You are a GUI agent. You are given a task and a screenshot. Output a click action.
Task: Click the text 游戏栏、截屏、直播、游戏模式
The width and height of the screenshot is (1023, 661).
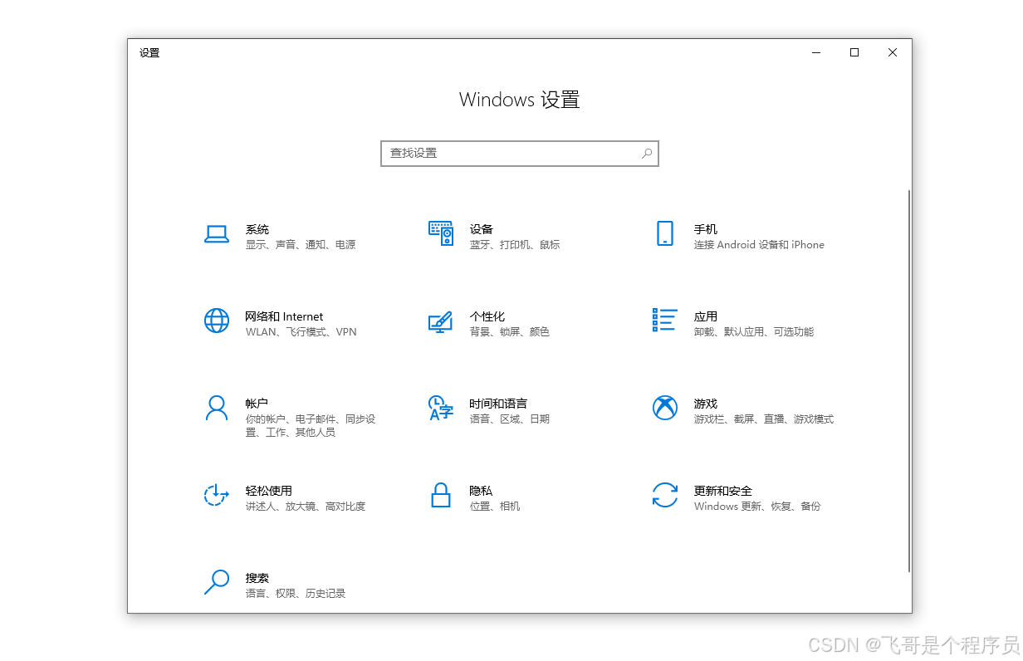coord(764,419)
